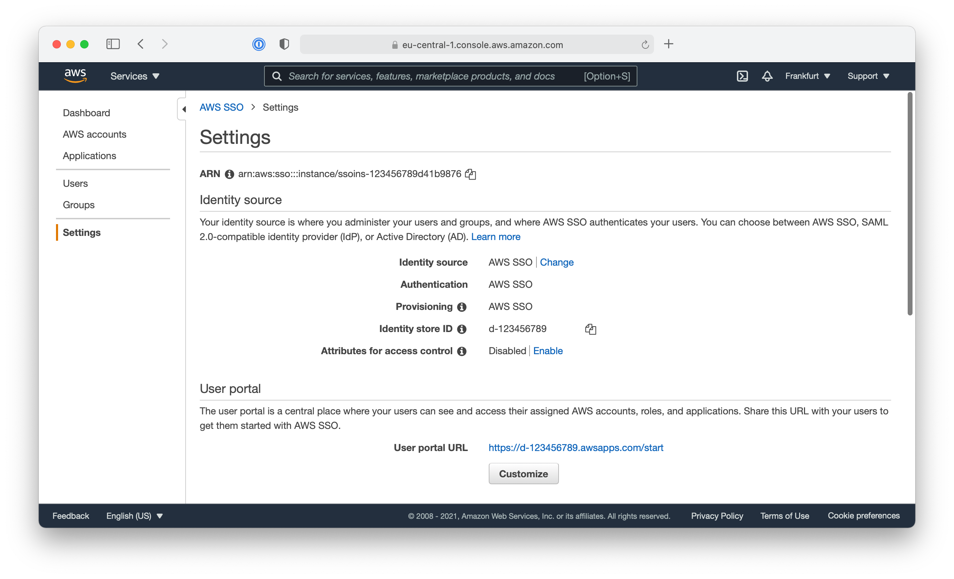Open 1Password extension icon
The width and height of the screenshot is (954, 579).
click(259, 44)
